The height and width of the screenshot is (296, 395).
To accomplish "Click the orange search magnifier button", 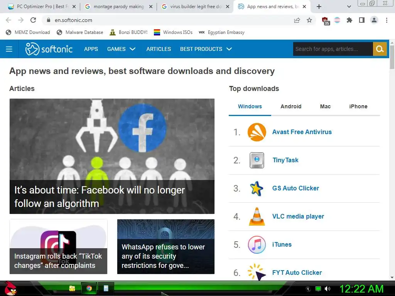I will tap(380, 49).
